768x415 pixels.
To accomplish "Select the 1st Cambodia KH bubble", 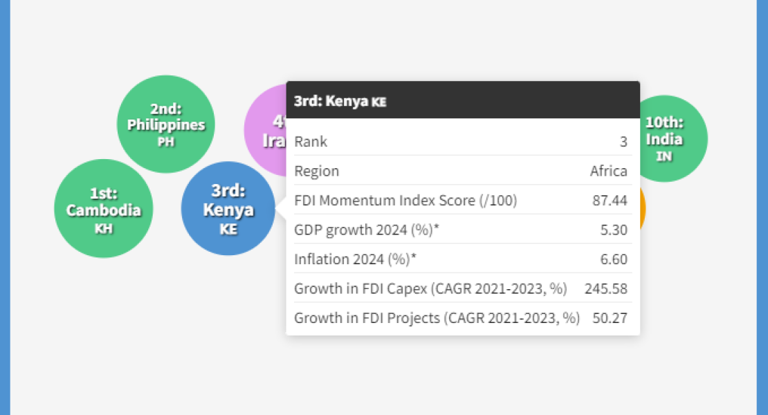I will pos(103,208).
